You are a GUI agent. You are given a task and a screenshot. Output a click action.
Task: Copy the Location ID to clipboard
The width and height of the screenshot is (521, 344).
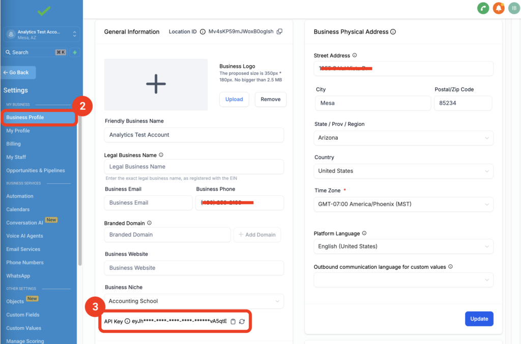pyautogui.click(x=279, y=32)
